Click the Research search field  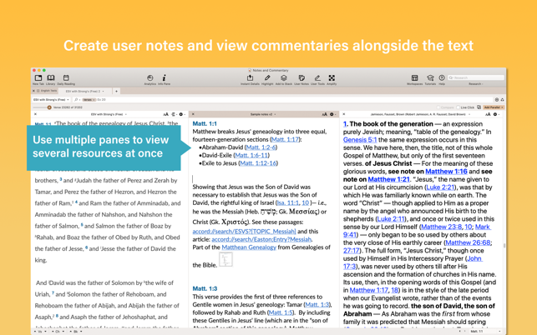[x=476, y=78]
